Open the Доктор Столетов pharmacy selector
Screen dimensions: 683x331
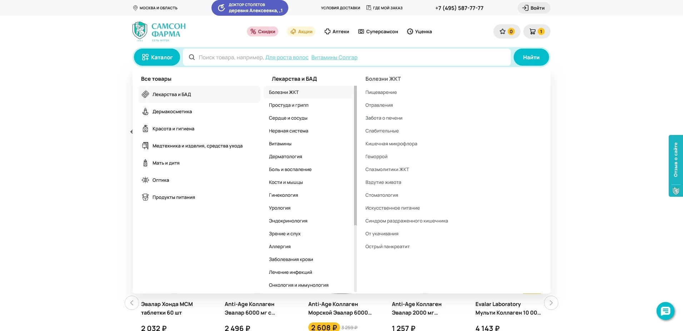point(250,8)
